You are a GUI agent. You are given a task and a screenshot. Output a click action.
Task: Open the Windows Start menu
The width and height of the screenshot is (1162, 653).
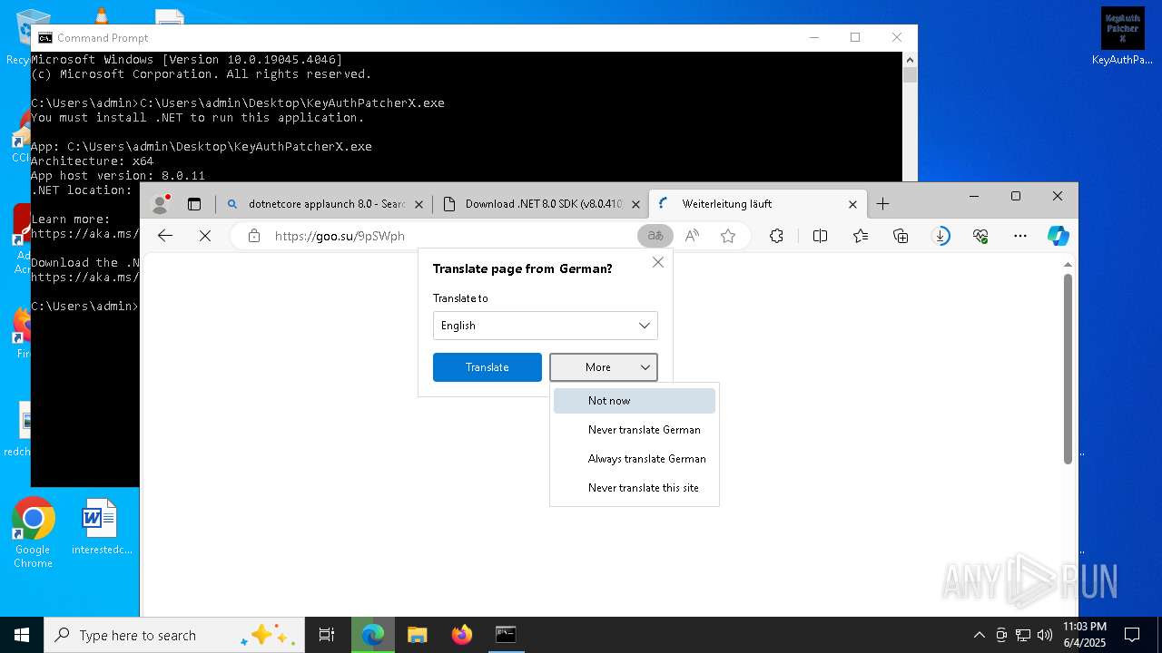pyautogui.click(x=22, y=635)
